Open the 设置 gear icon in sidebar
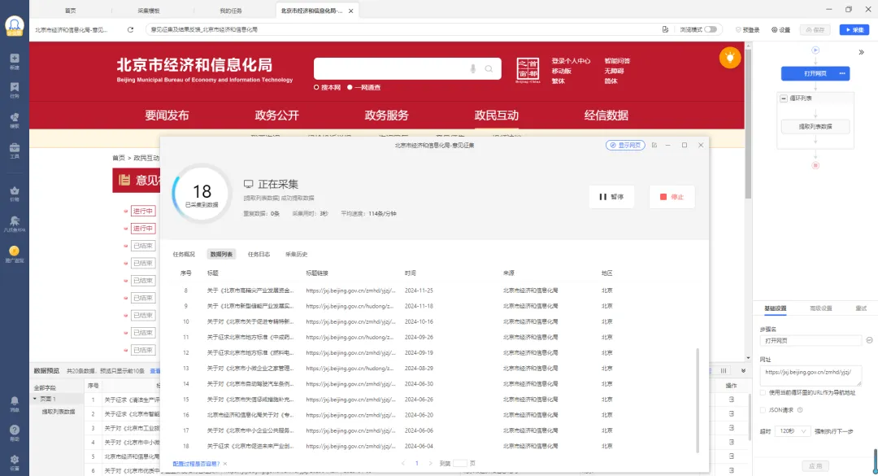 click(15, 462)
